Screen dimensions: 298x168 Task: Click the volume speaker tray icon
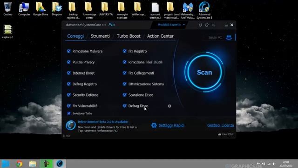274,164
